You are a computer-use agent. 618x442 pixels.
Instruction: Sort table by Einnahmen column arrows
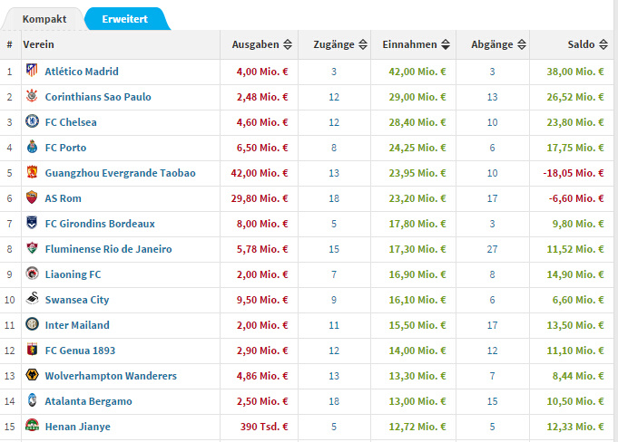pyautogui.click(x=446, y=44)
